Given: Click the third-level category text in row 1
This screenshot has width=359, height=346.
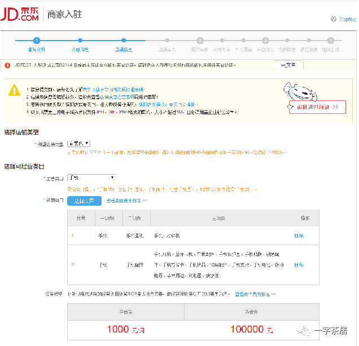Looking at the screenshot, I should (167, 236).
